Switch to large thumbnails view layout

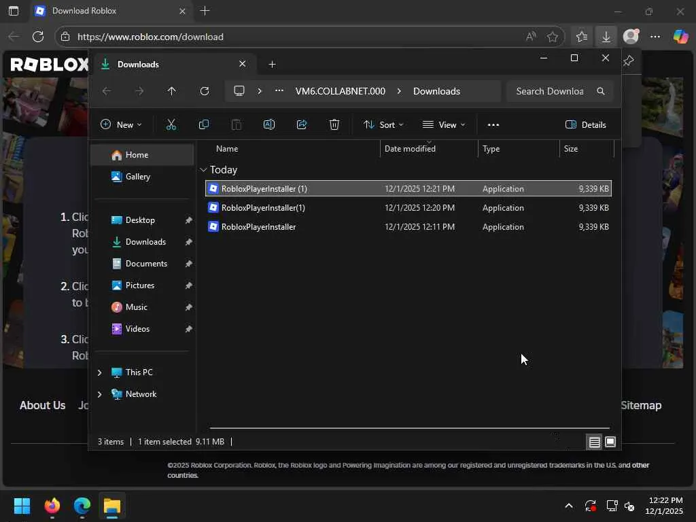[610, 442]
